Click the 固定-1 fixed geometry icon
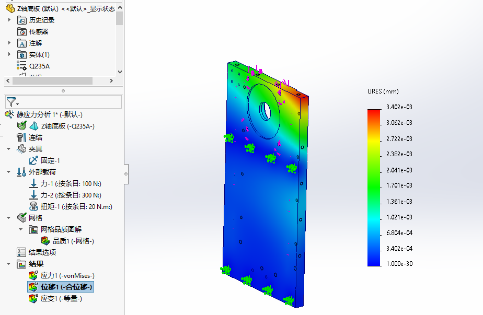The image size is (483, 315). coord(33,160)
